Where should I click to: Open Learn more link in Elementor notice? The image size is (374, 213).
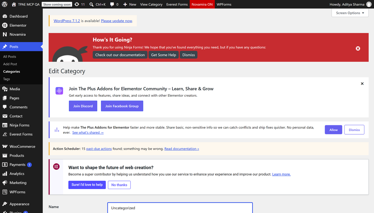281,174
